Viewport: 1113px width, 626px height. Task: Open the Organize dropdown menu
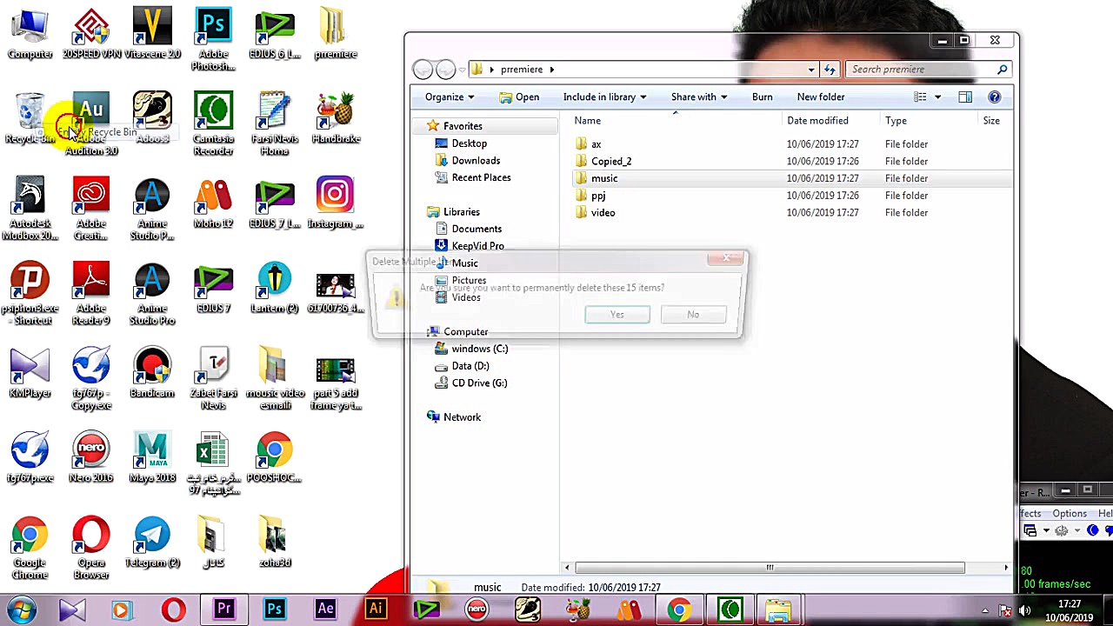pyautogui.click(x=450, y=97)
